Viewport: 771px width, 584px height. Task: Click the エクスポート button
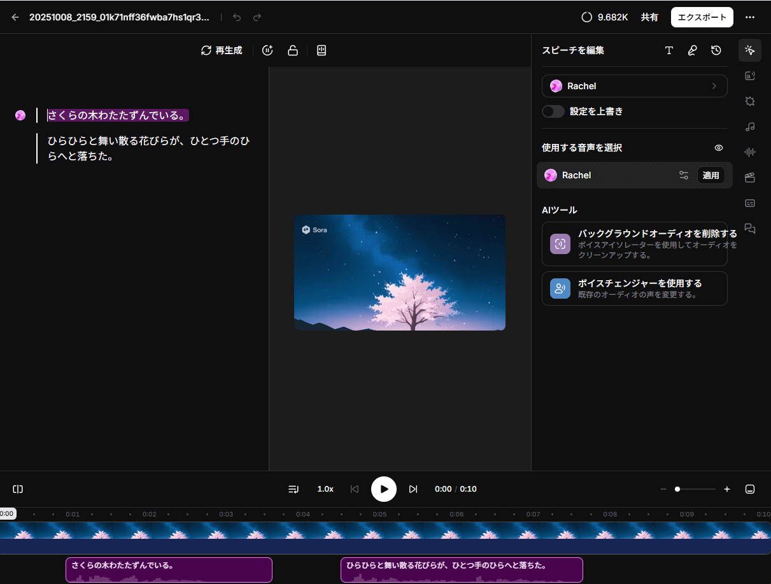(702, 17)
